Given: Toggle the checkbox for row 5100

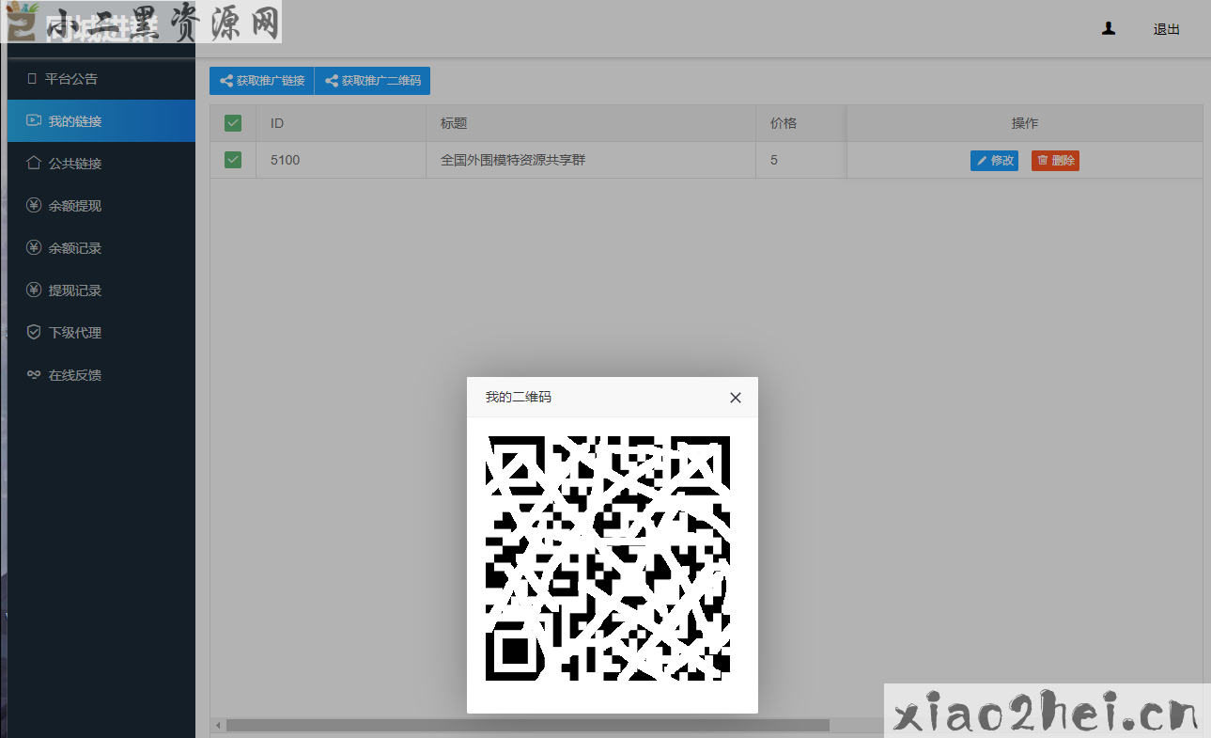Looking at the screenshot, I should point(233,160).
